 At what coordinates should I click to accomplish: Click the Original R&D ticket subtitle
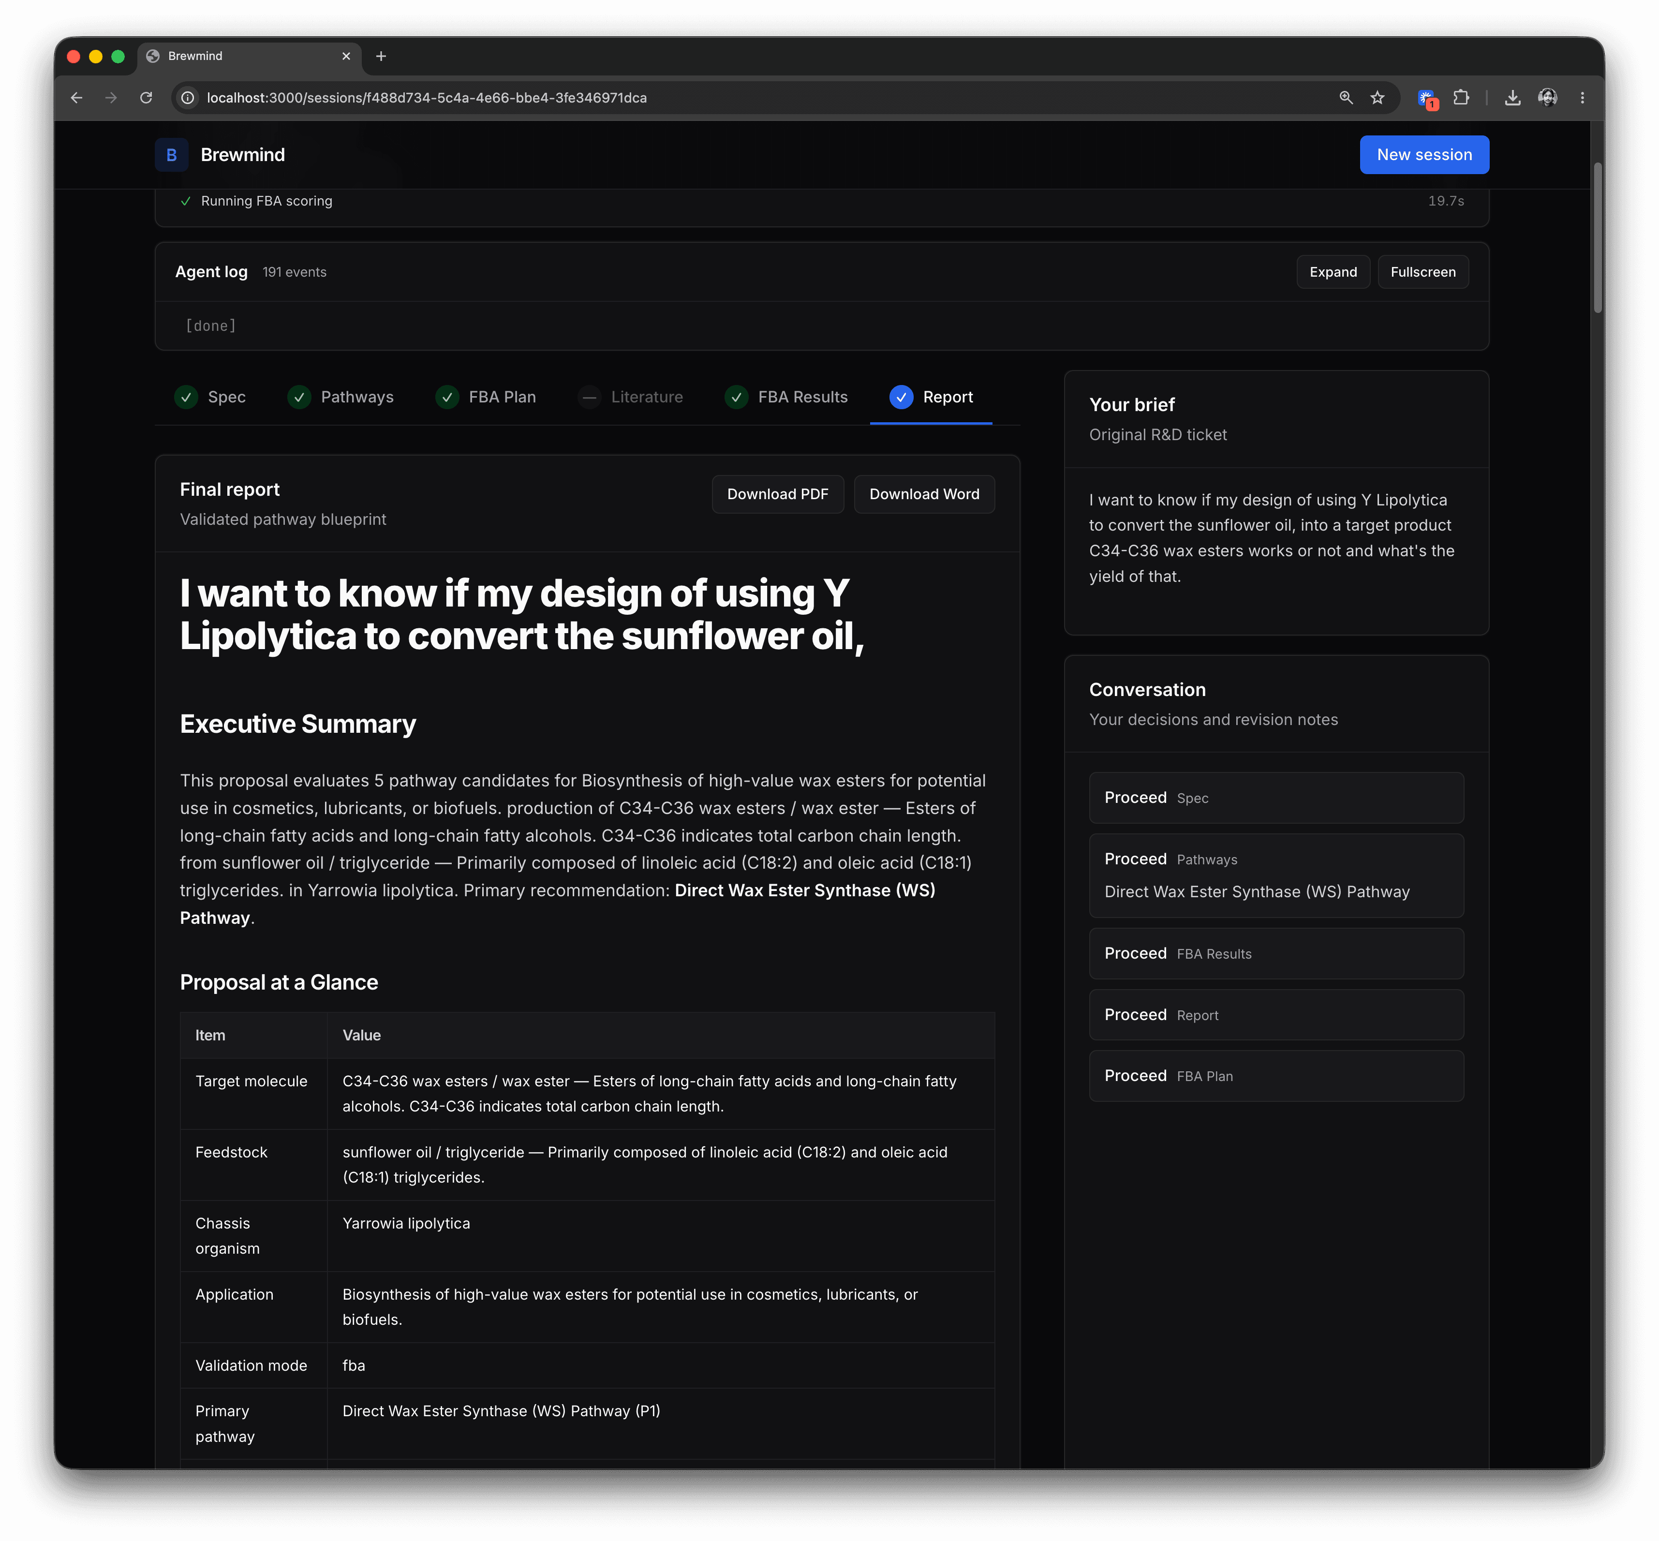point(1158,434)
